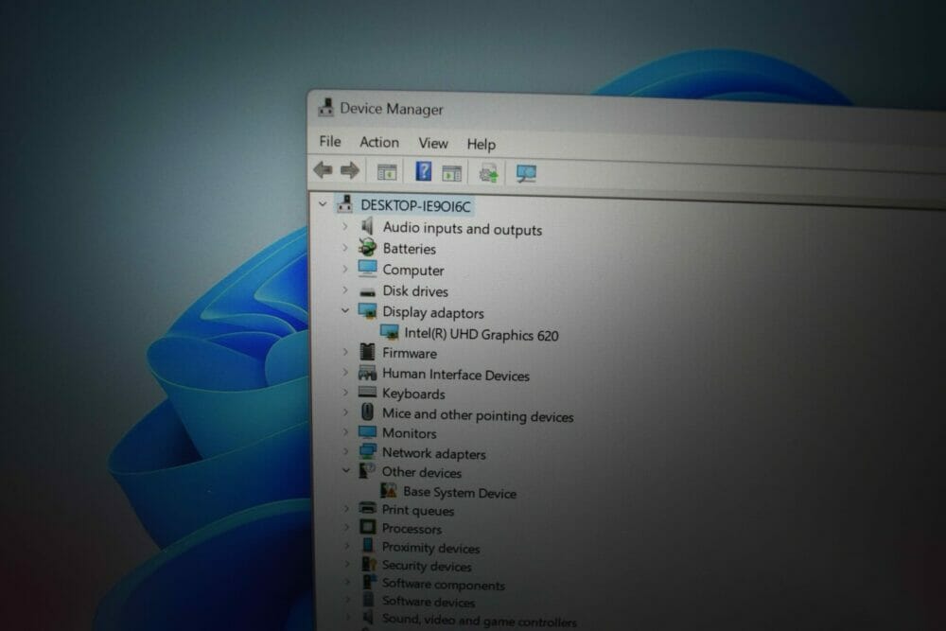Collapse the Display adaptors chevron
Image resolution: width=946 pixels, height=631 pixels.
click(345, 310)
